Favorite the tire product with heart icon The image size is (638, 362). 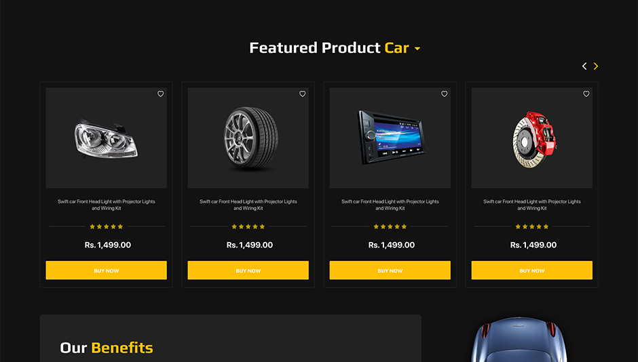302,94
